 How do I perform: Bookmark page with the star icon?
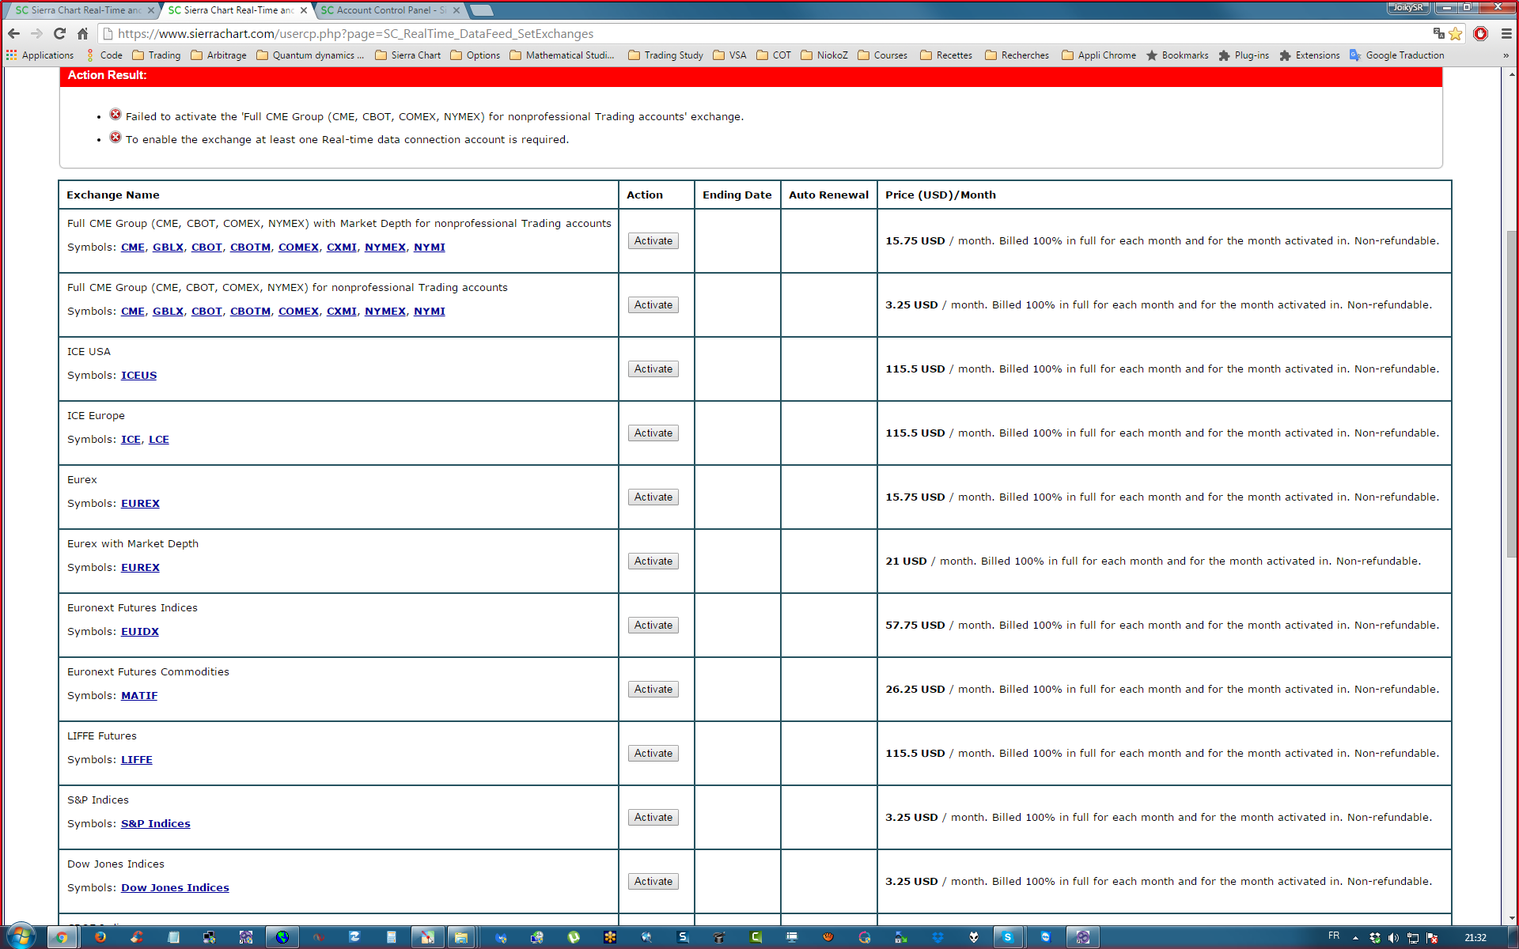pyautogui.click(x=1456, y=33)
